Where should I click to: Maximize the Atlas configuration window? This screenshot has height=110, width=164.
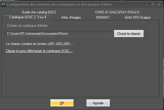(153, 4)
